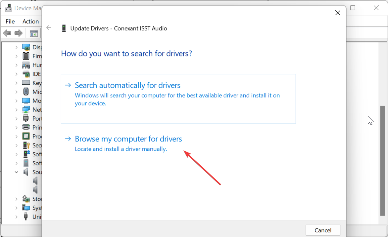Screen dimensions: 388x237
Task: Expand the Port... (Ports) tree node
Action: click(x=16, y=119)
